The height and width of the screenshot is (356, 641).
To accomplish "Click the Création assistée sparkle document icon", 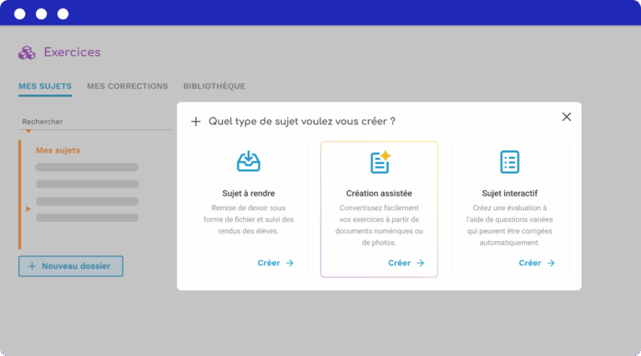I will point(380,162).
